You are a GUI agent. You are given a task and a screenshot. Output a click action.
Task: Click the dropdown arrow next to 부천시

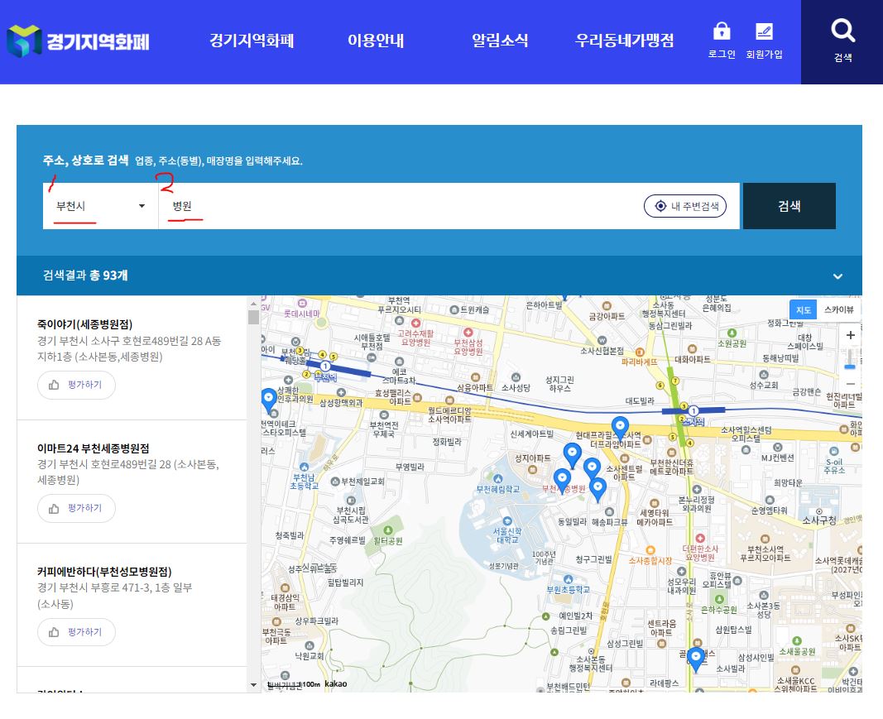[x=142, y=206]
